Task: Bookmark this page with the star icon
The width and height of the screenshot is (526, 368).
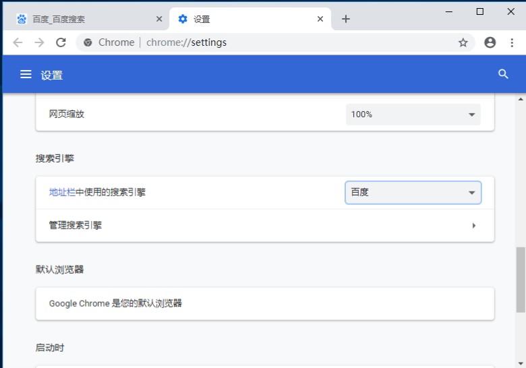Action: click(463, 42)
